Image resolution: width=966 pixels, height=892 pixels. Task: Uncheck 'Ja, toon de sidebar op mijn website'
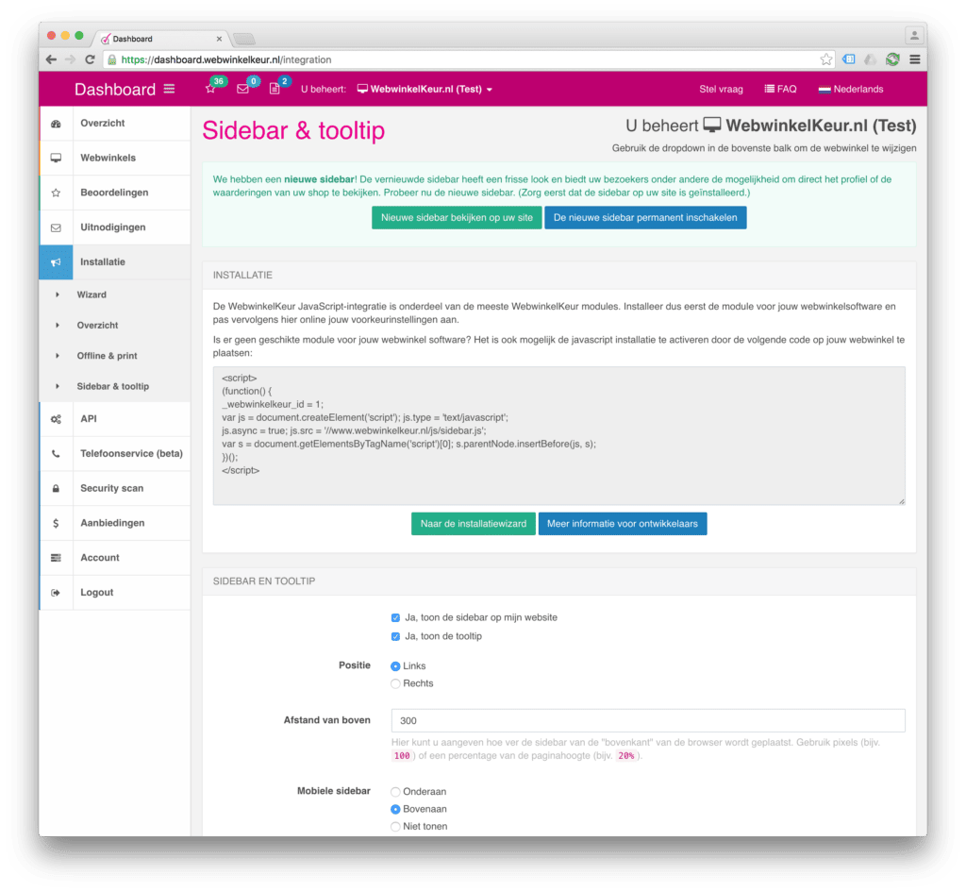396,618
